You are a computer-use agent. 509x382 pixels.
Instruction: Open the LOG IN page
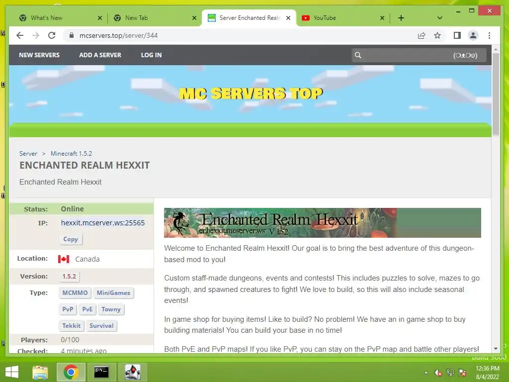[151, 55]
